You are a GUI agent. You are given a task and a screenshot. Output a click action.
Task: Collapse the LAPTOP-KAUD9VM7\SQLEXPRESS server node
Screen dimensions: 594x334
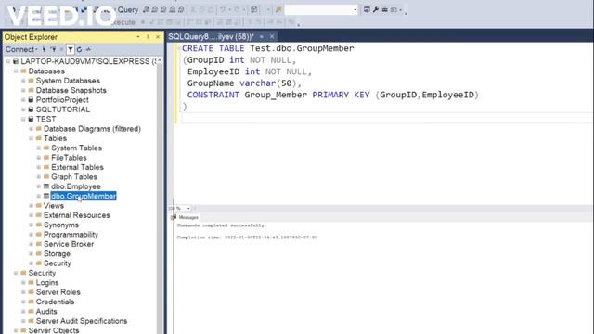pyautogui.click(x=8, y=61)
